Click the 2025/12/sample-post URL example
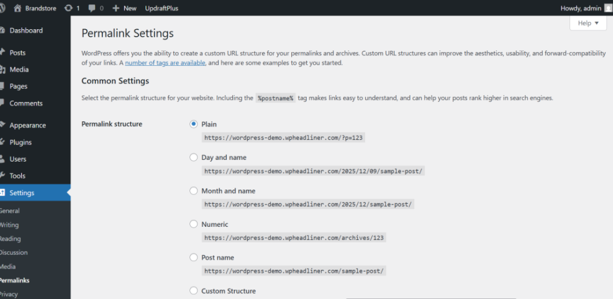613x299 pixels. coord(308,205)
